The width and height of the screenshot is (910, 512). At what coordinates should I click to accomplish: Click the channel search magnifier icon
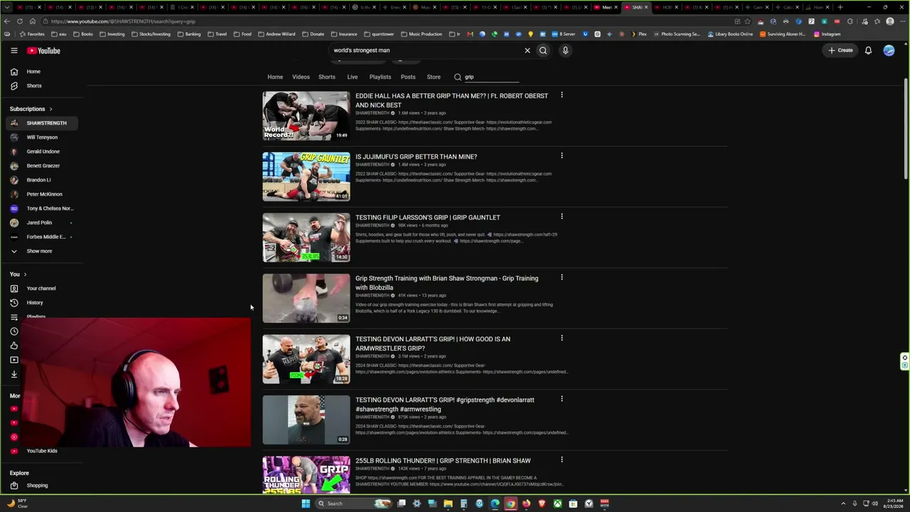458,77
